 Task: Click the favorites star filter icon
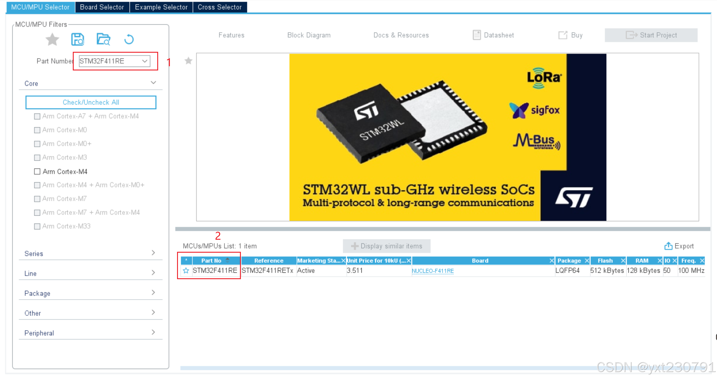pyautogui.click(x=52, y=39)
